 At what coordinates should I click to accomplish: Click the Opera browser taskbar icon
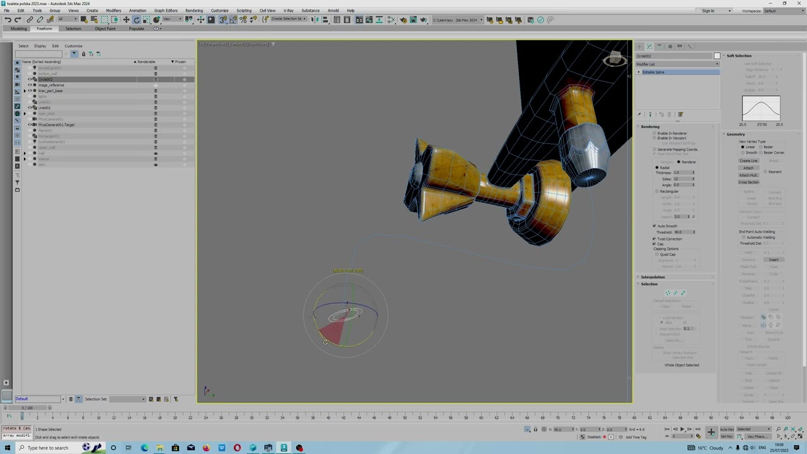237,448
